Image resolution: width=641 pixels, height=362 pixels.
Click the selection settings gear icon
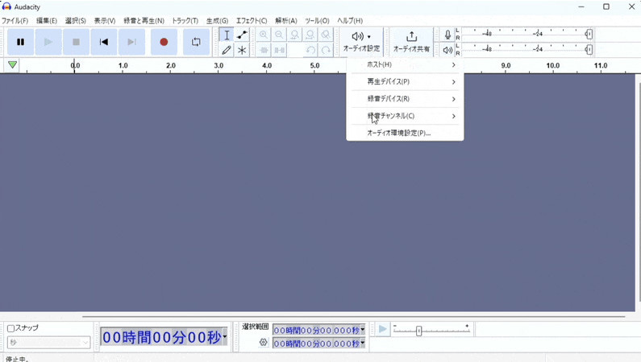[x=264, y=343]
